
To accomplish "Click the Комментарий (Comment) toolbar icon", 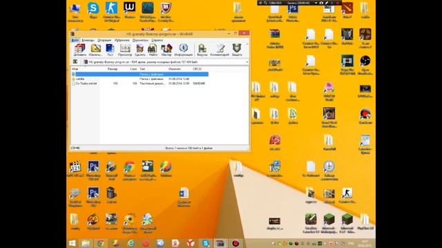I will [220, 50].
